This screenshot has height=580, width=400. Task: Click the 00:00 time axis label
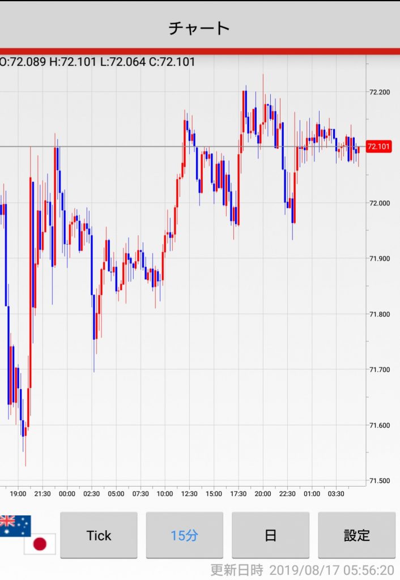click(67, 494)
